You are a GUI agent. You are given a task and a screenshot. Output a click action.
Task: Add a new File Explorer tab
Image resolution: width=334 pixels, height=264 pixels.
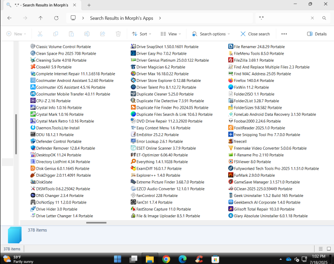click(x=89, y=5)
